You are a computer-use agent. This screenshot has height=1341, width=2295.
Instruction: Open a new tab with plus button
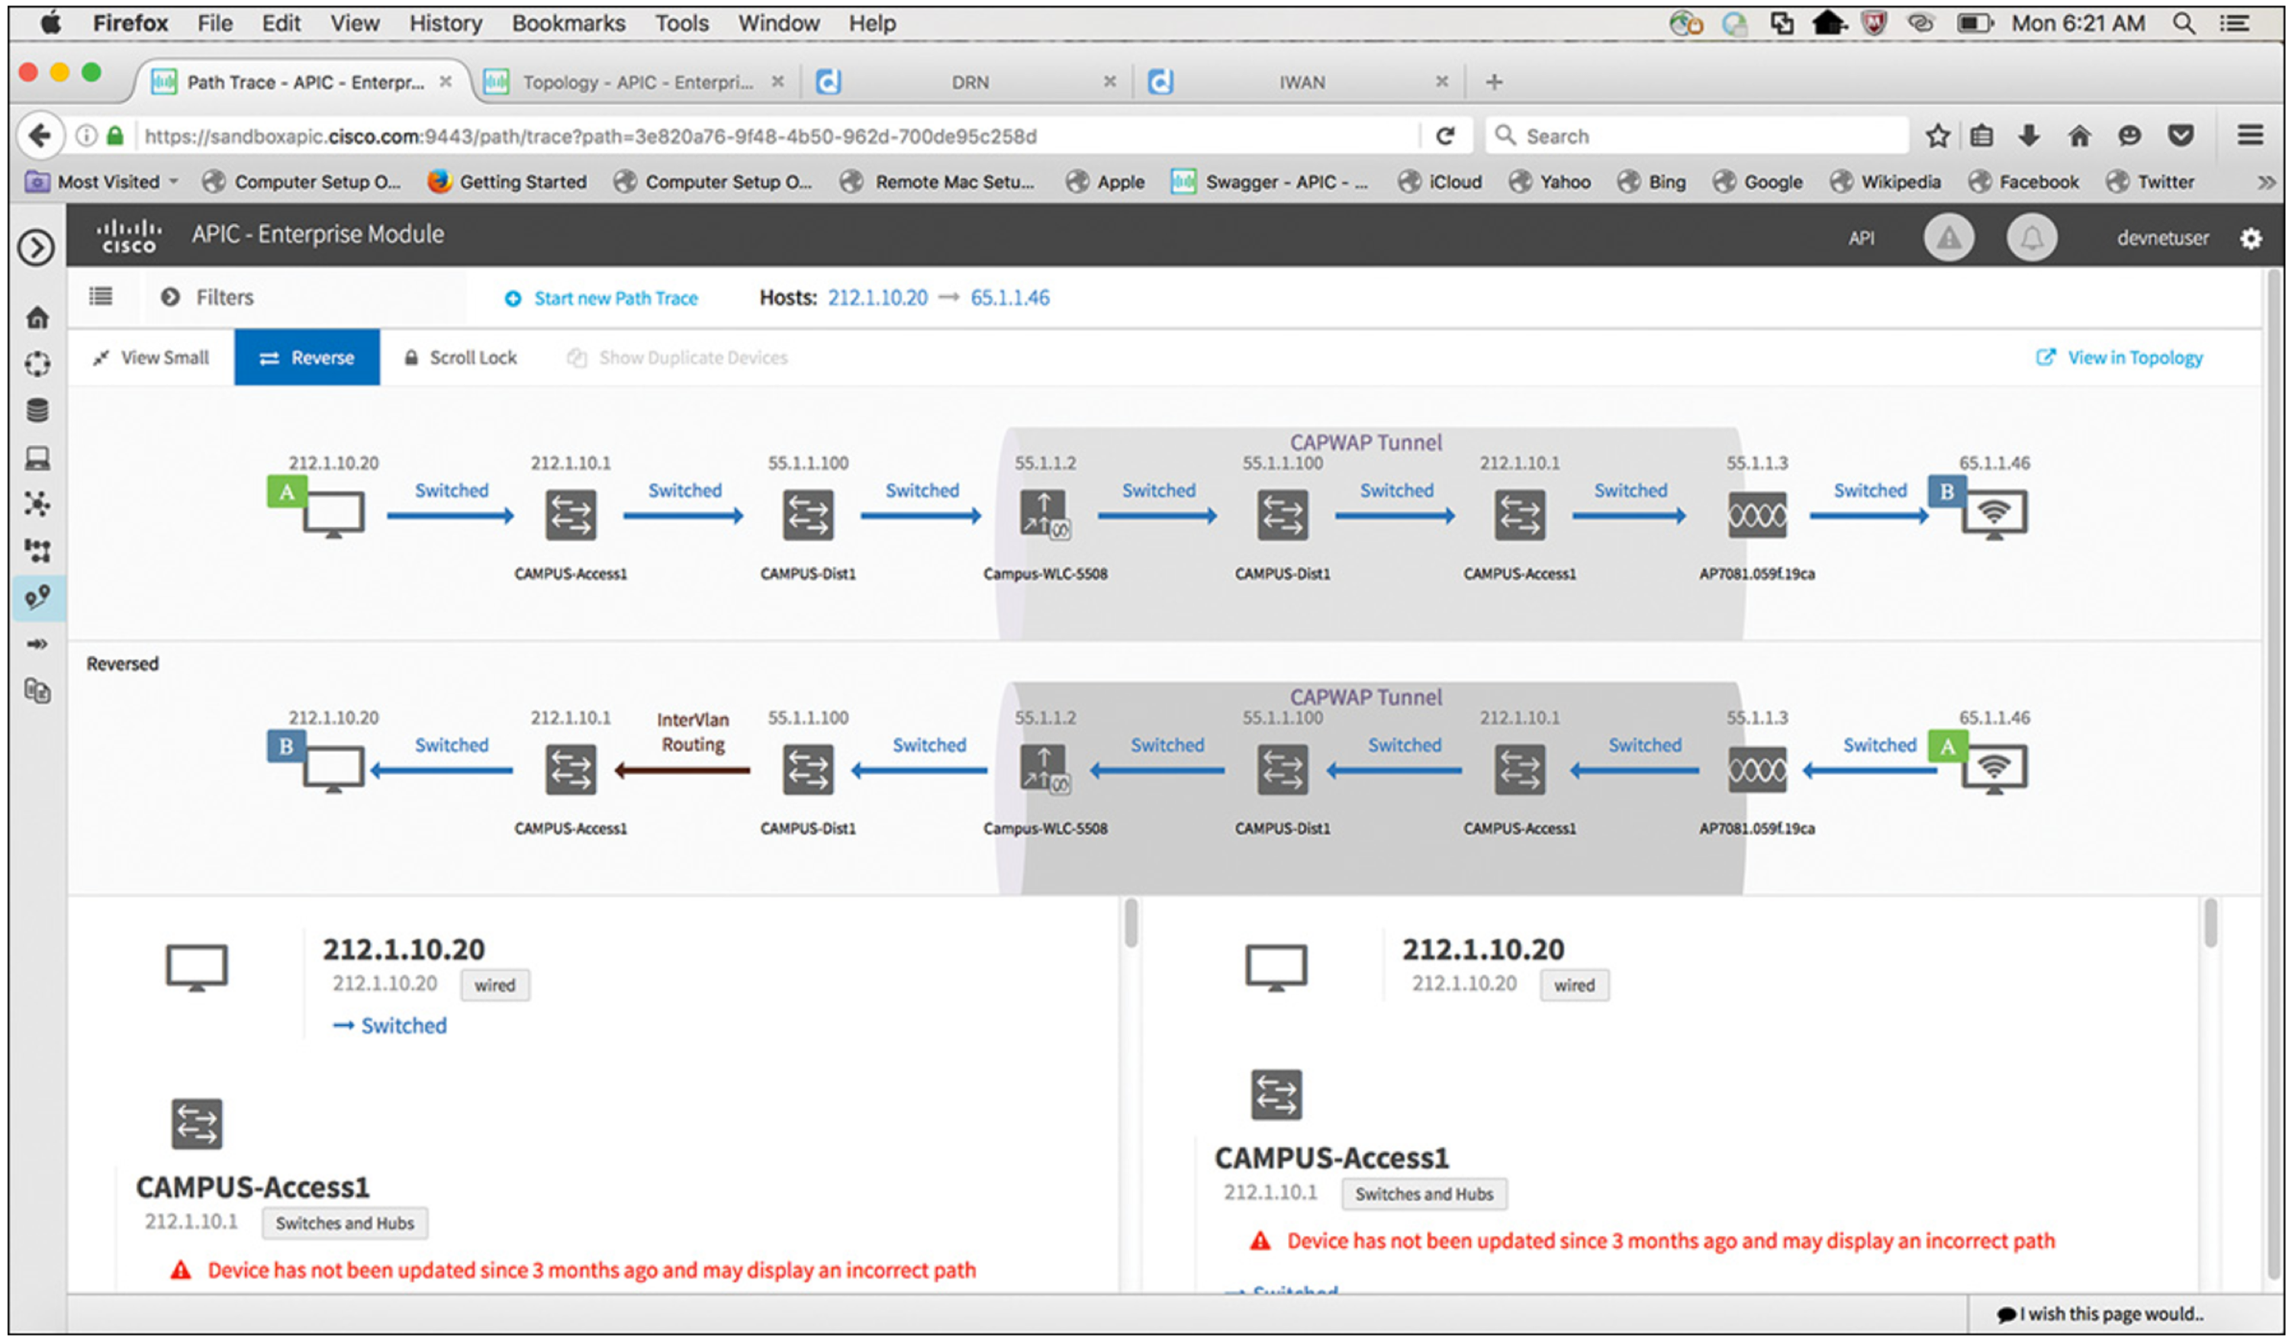coord(1494,82)
